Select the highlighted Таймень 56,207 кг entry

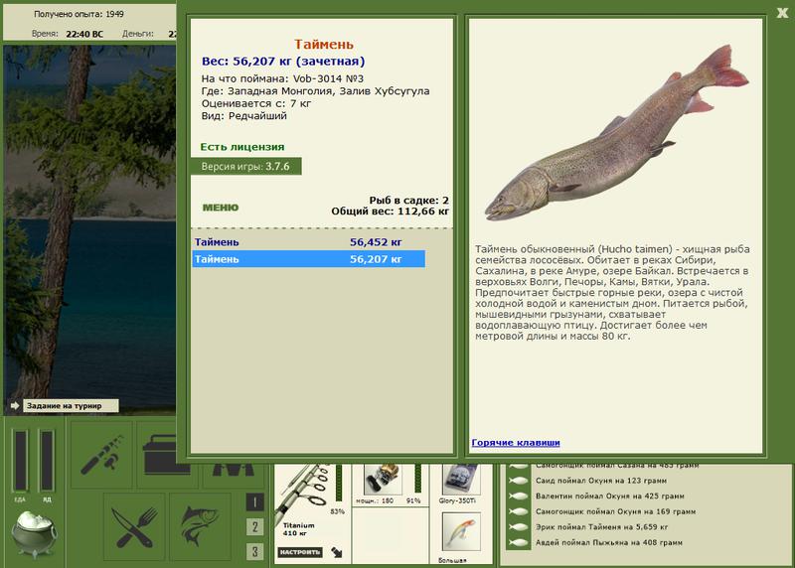308,259
